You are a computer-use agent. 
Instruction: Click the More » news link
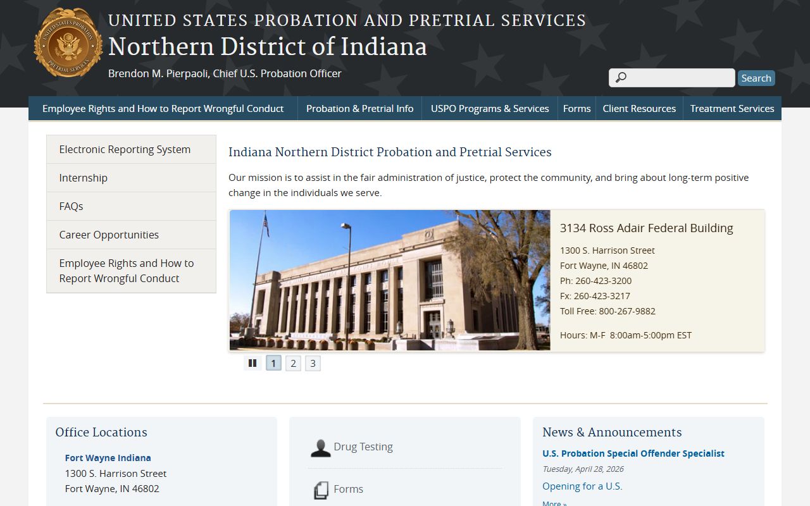(554, 503)
